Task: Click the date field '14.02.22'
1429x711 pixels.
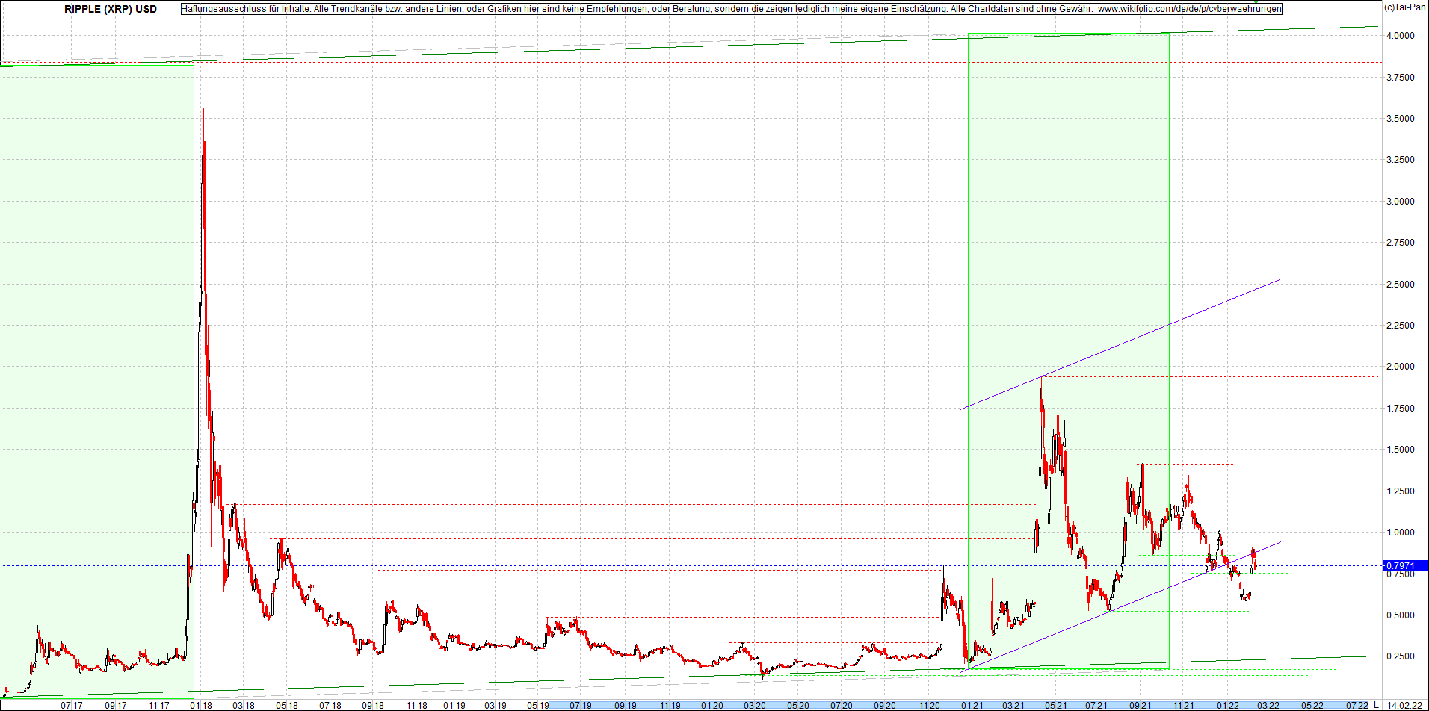Action: point(1404,705)
